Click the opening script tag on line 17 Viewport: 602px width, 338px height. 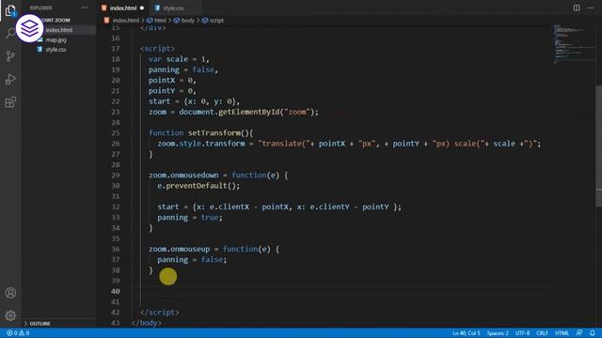tap(157, 49)
